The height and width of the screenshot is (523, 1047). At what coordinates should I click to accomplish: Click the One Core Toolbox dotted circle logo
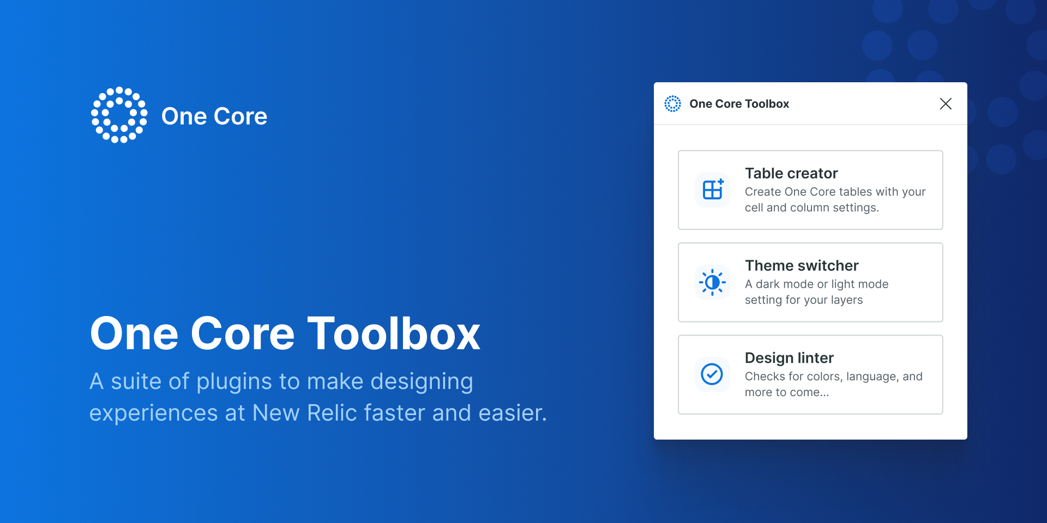[x=672, y=104]
